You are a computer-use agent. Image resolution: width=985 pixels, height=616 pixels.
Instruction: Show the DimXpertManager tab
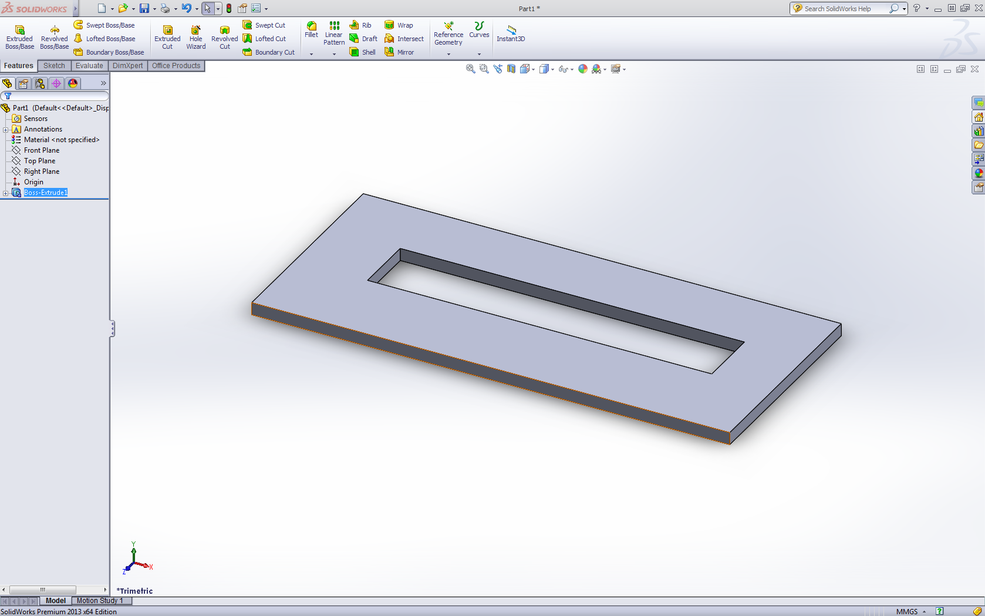pos(56,83)
